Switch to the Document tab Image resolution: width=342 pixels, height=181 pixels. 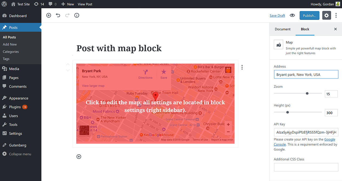[283, 29]
